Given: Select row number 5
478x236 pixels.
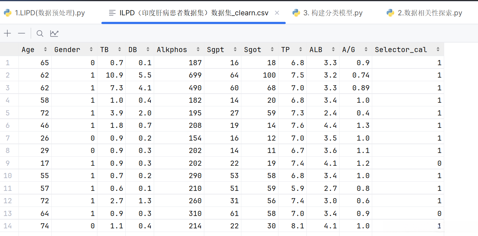Looking at the screenshot, I should (x=8, y=113).
